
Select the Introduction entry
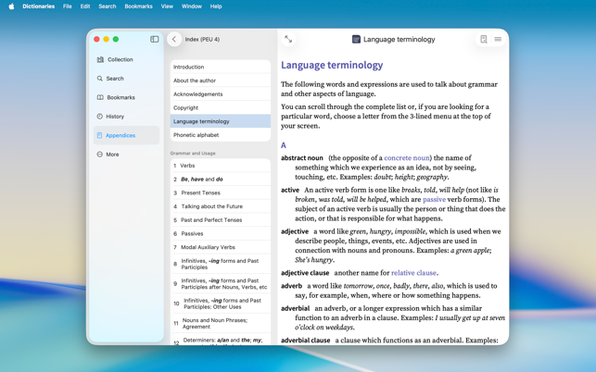[x=221, y=67]
